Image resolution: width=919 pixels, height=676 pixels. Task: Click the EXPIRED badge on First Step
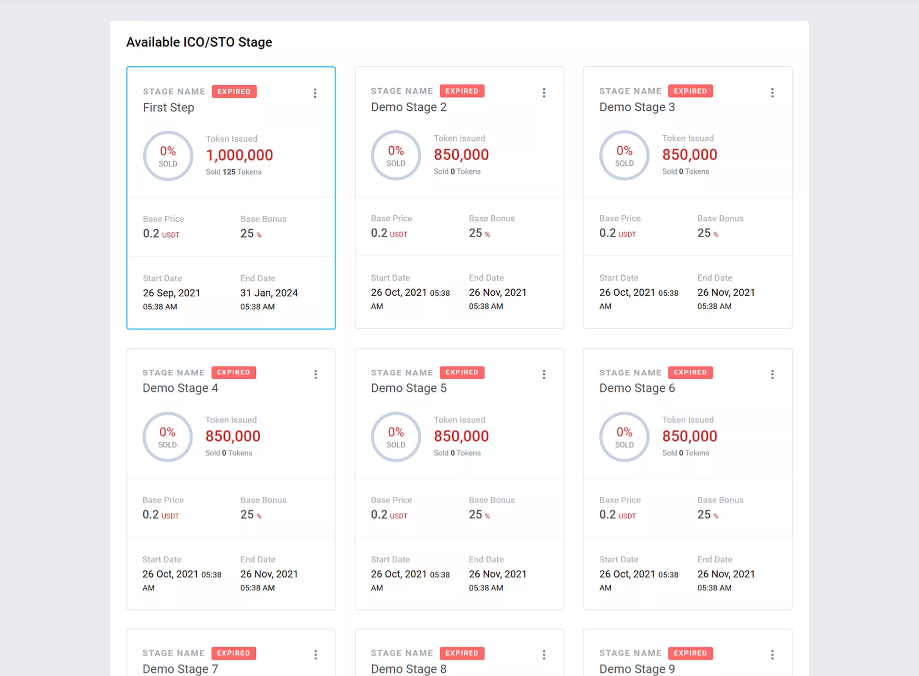[x=234, y=92]
